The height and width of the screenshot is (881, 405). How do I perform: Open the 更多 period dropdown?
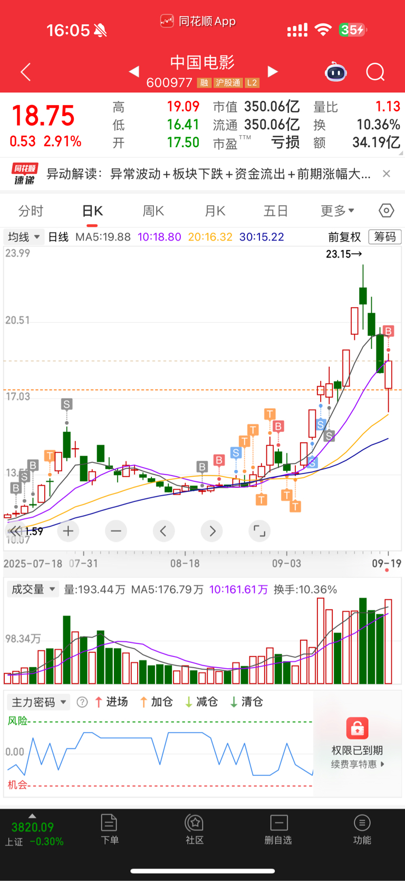coord(337,211)
